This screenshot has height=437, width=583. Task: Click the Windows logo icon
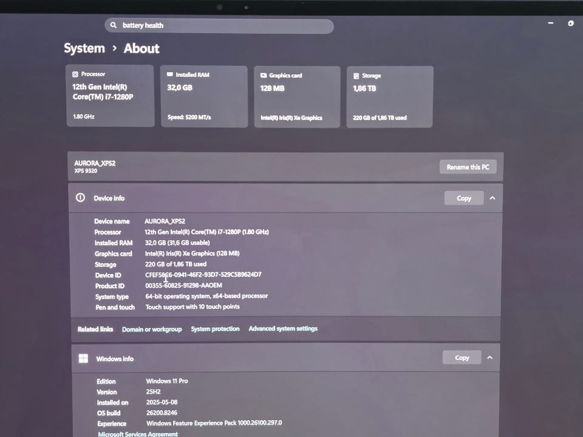click(x=83, y=358)
